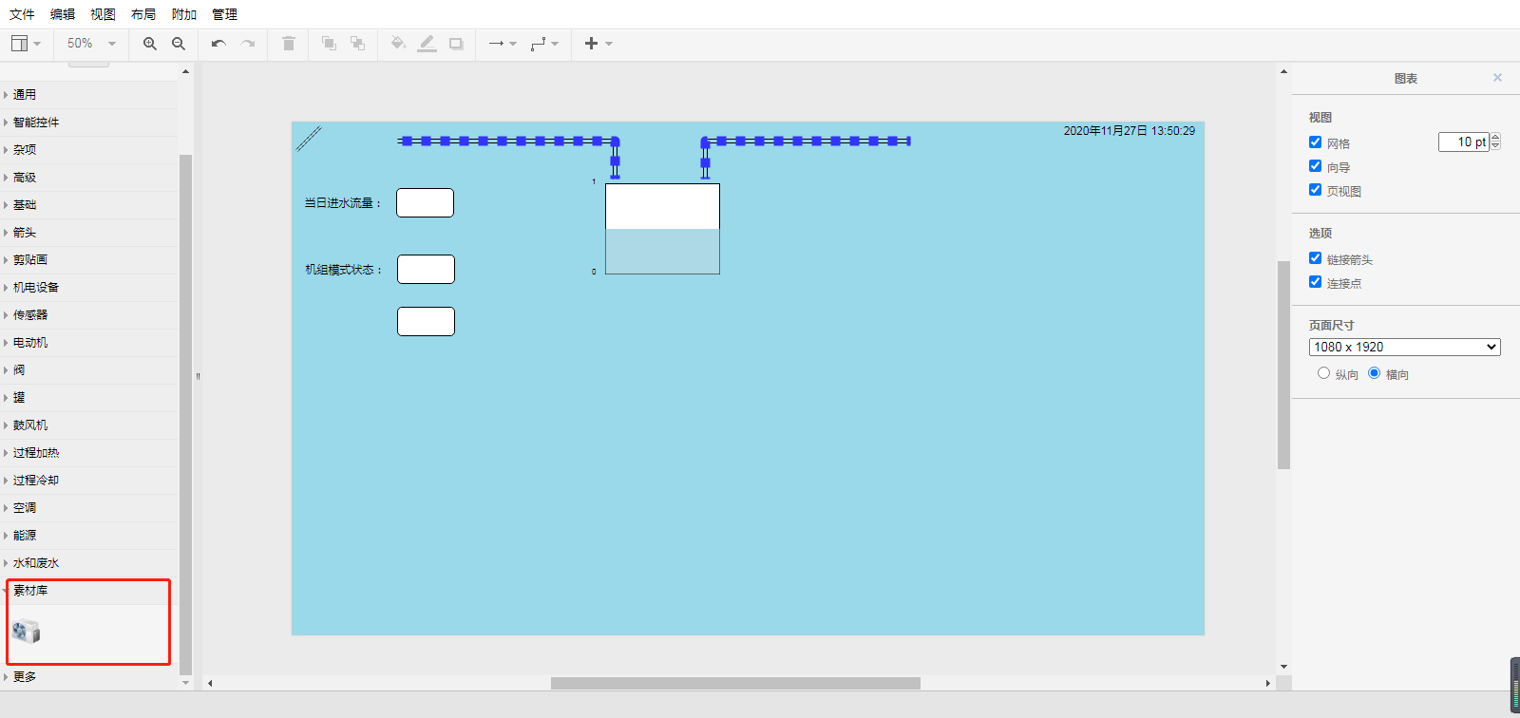Toggle the 网格 checkbox
The image size is (1520, 718).
(1315, 142)
